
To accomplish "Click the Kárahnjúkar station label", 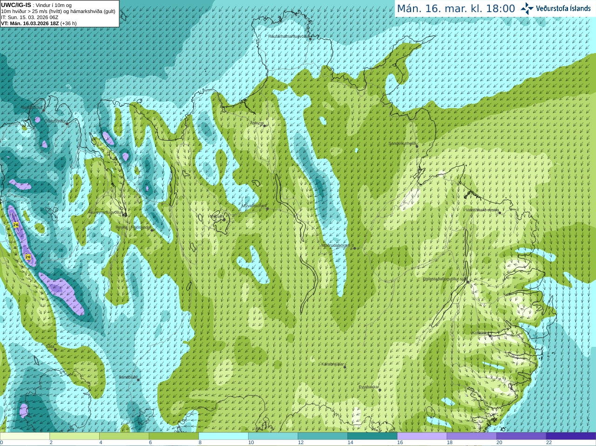I will (332, 364).
